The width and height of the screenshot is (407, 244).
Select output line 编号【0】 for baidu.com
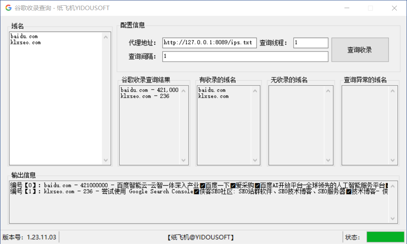pos(199,185)
